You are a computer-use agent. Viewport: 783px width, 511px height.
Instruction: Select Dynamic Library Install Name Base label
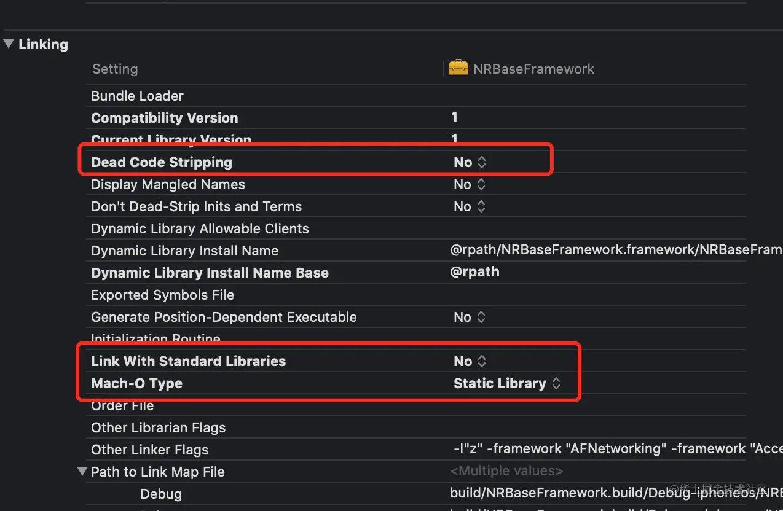pos(210,273)
